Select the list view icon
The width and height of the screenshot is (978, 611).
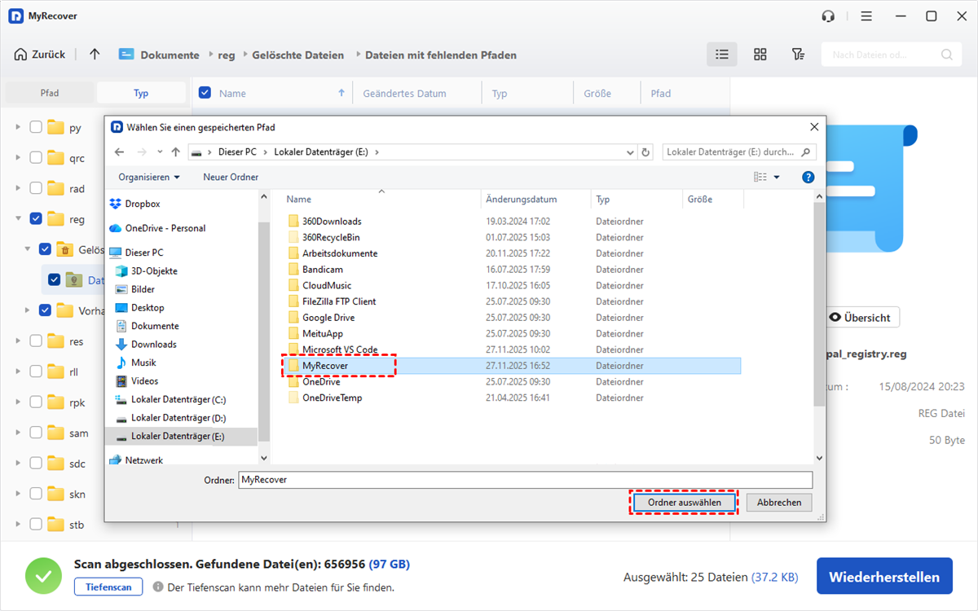pos(721,55)
